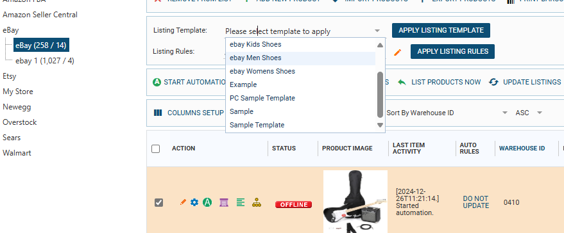Toggle the select-all checkbox in the table header
Image resolution: width=564 pixels, height=233 pixels.
(x=156, y=149)
